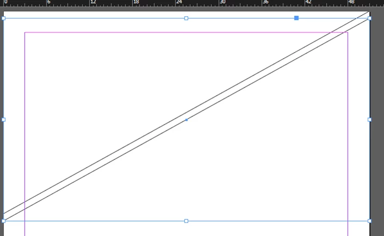Click the solid blue square on frame top edge
The width and height of the screenshot is (384, 236).
coord(296,18)
